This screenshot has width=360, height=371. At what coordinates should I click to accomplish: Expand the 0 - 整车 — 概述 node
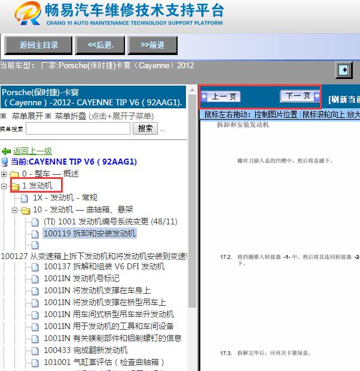[x=4, y=174]
